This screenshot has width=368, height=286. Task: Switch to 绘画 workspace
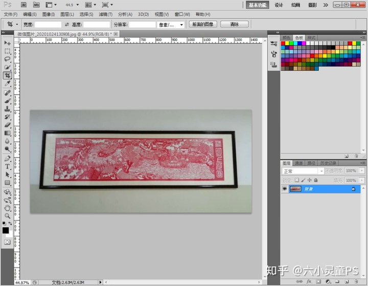[295, 5]
